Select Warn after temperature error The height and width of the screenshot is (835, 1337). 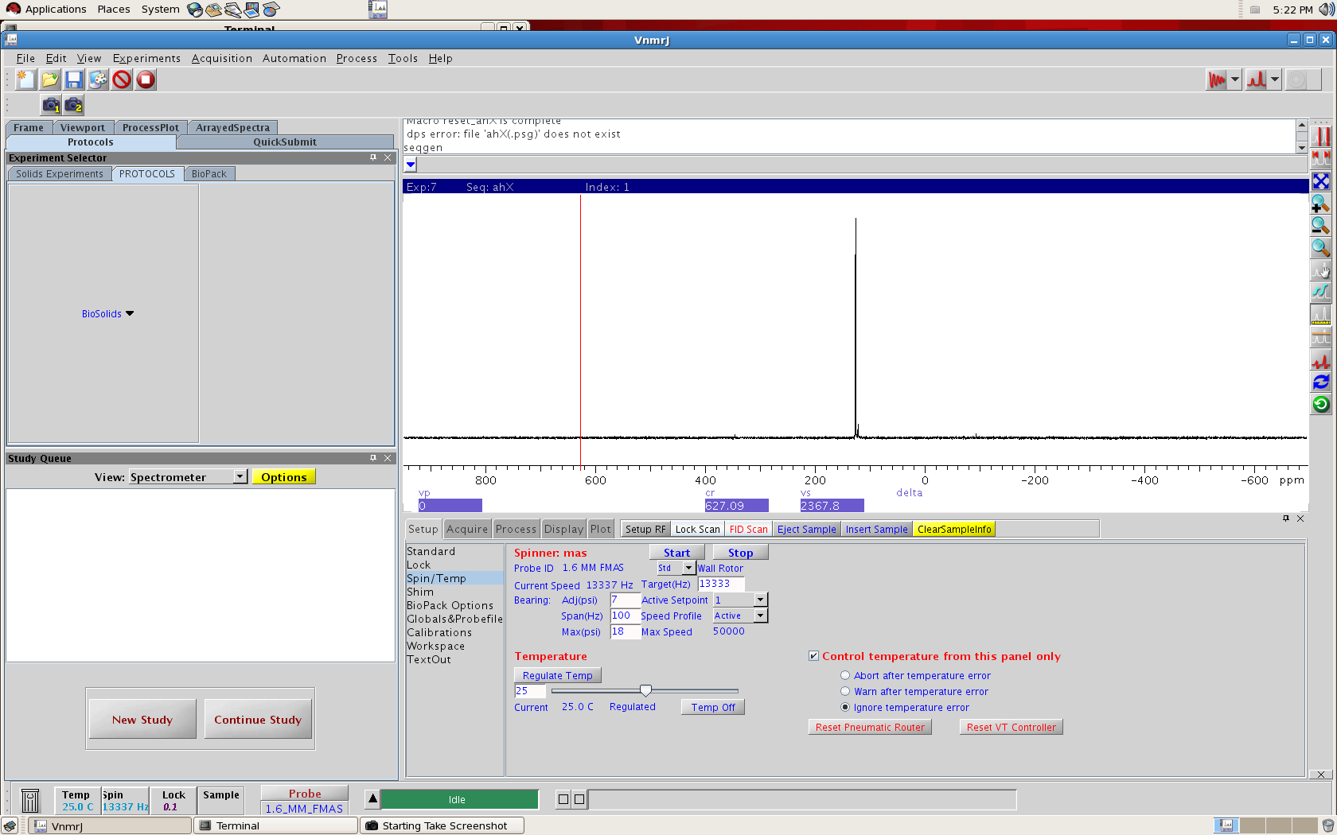click(845, 691)
